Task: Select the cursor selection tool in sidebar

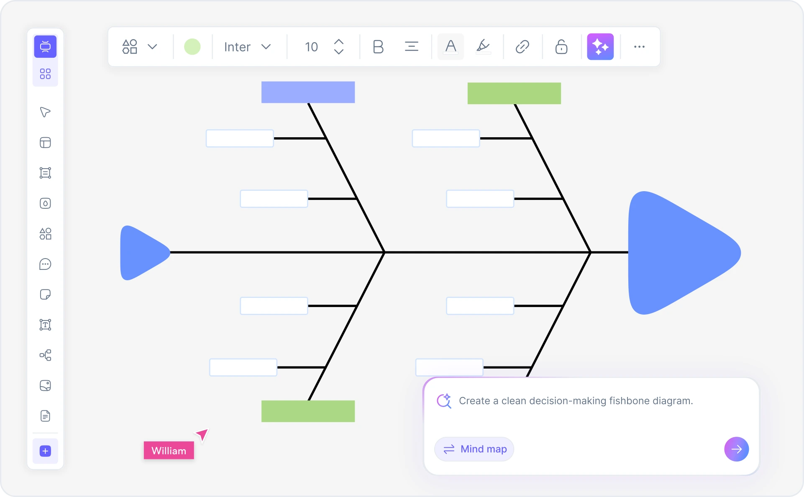Action: [45, 112]
